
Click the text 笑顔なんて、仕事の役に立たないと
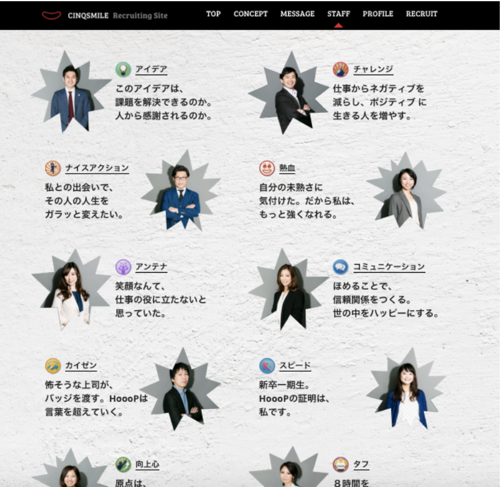pyautogui.click(x=161, y=293)
